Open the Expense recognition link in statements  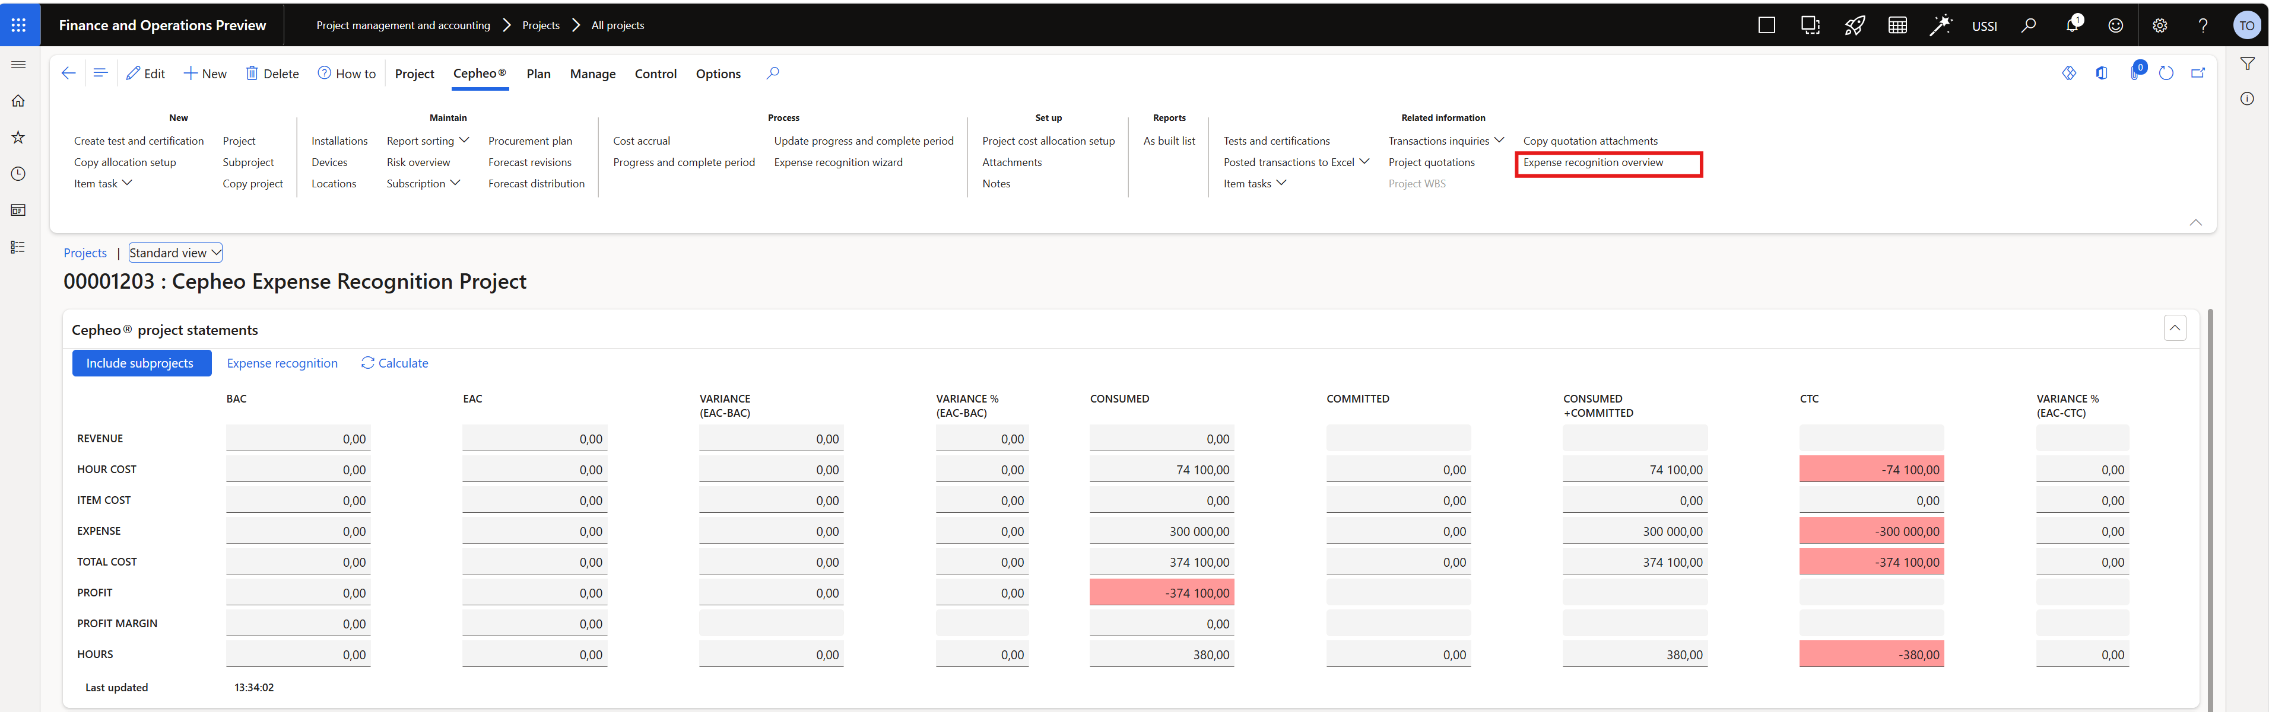pos(282,363)
